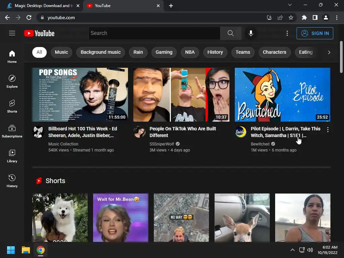This screenshot has width=344, height=258.
Task: Open volume control in system tray
Action: pos(310,250)
